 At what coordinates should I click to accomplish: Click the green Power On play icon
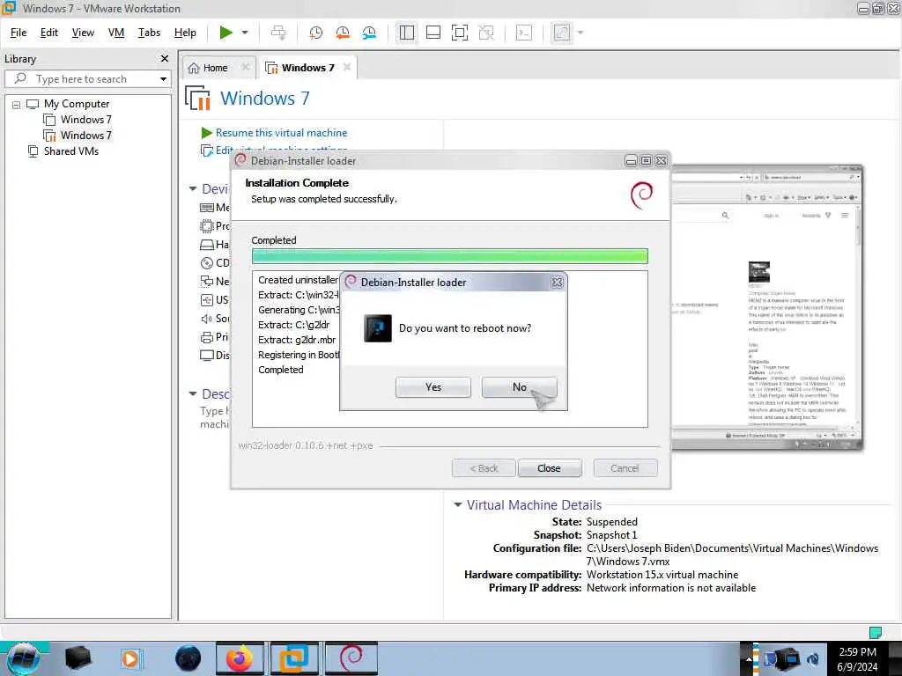226,33
